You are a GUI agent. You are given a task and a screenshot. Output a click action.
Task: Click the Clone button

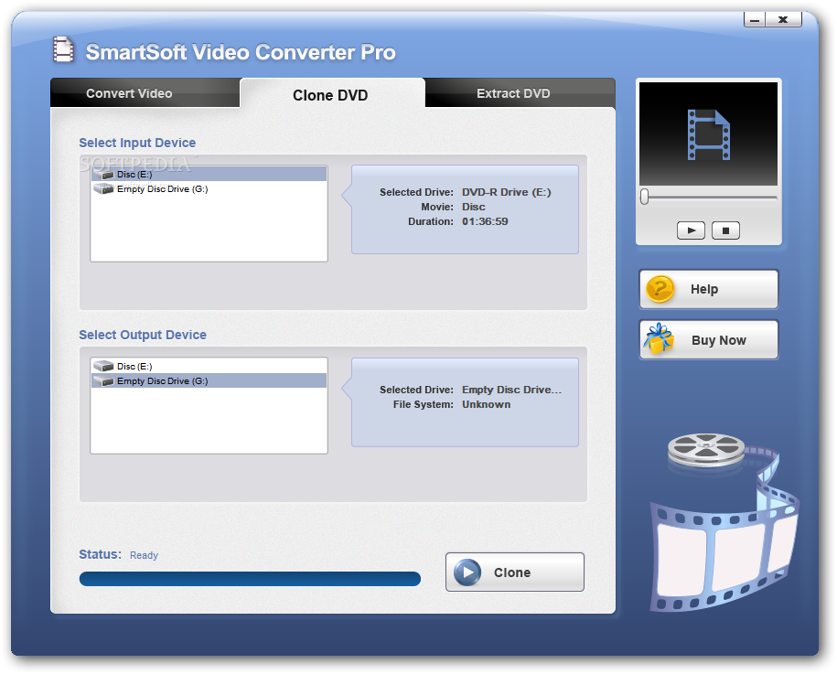click(515, 572)
